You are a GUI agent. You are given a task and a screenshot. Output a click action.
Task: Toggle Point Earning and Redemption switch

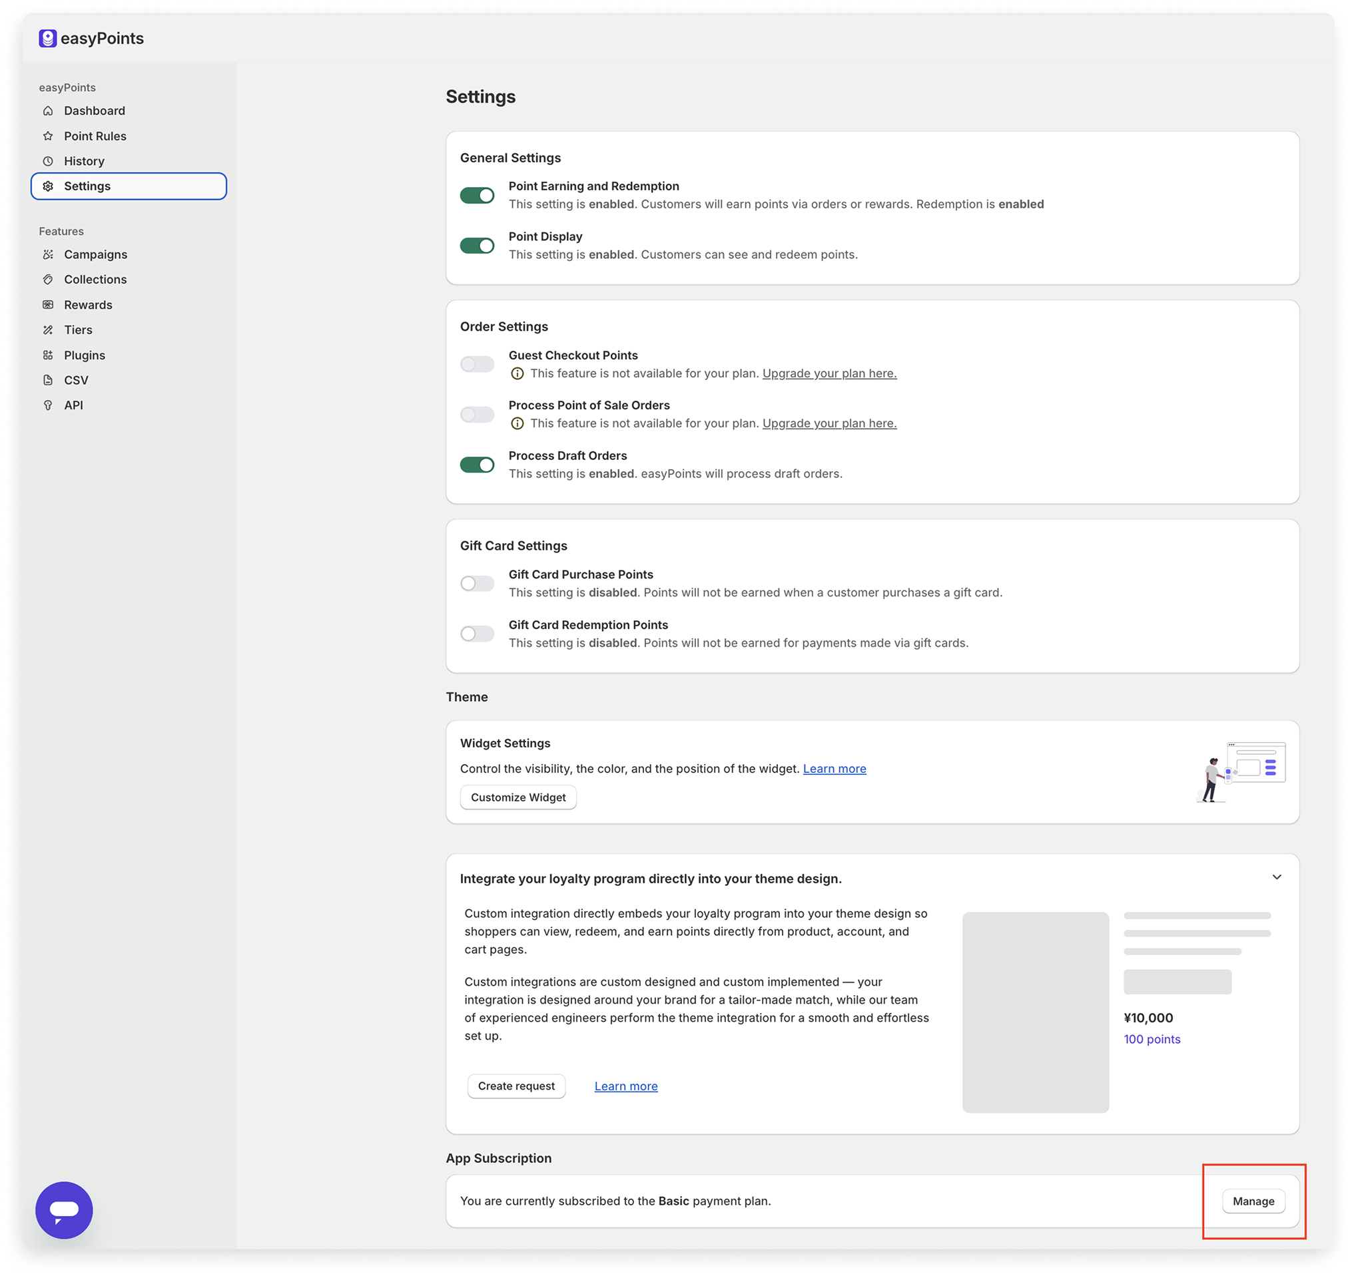pos(477,195)
